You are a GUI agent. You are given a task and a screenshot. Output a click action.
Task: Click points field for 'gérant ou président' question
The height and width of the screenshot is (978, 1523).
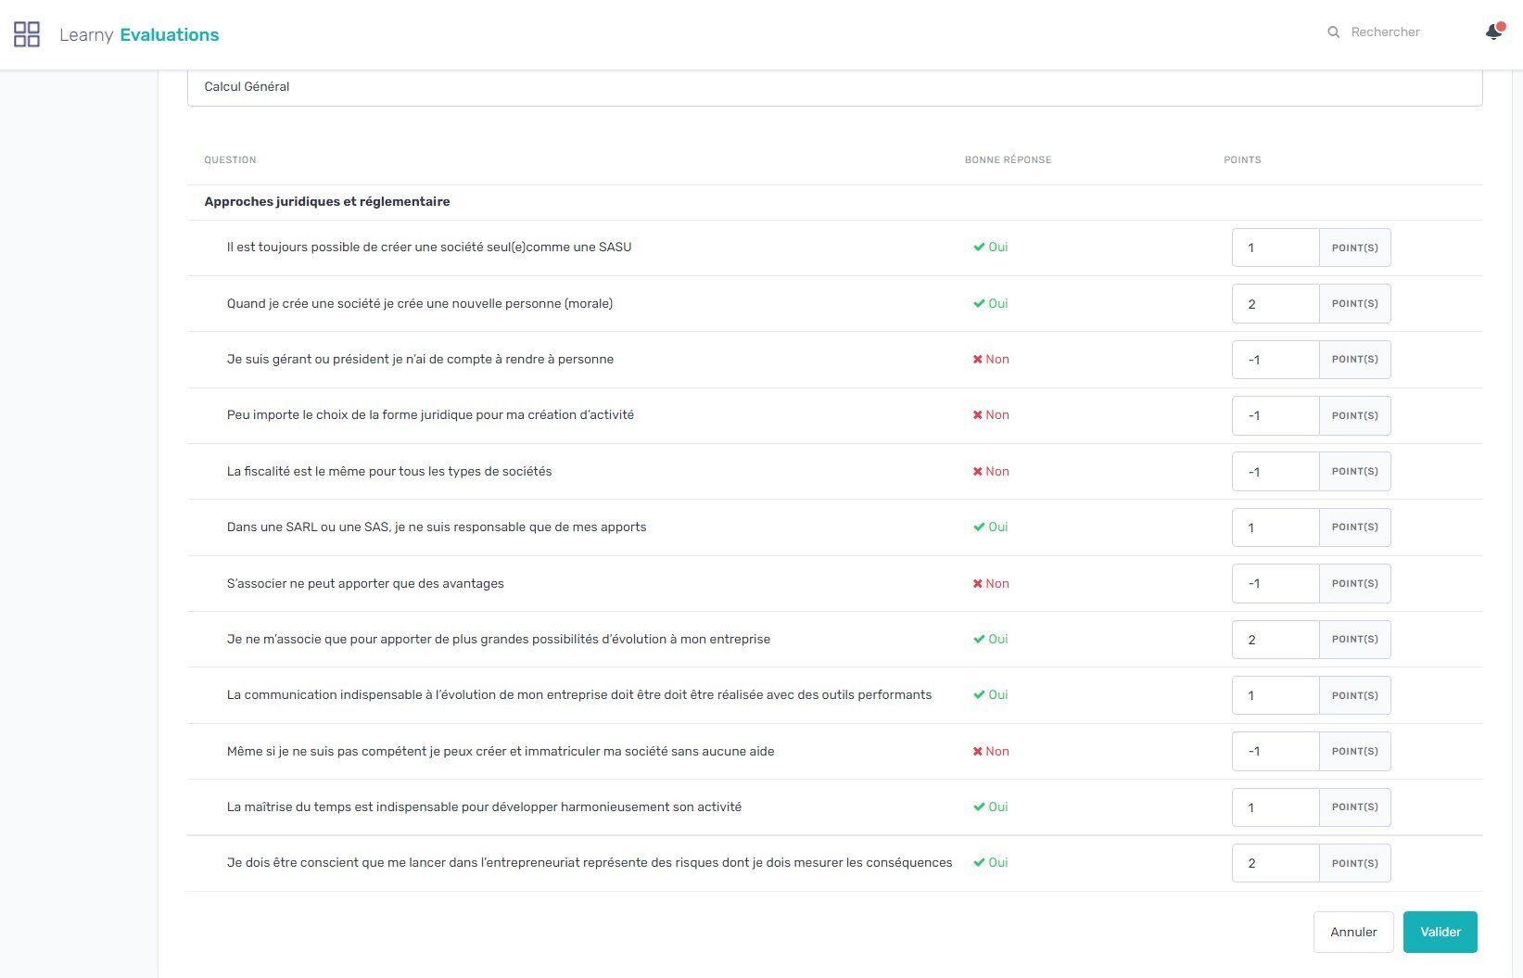1276,360
